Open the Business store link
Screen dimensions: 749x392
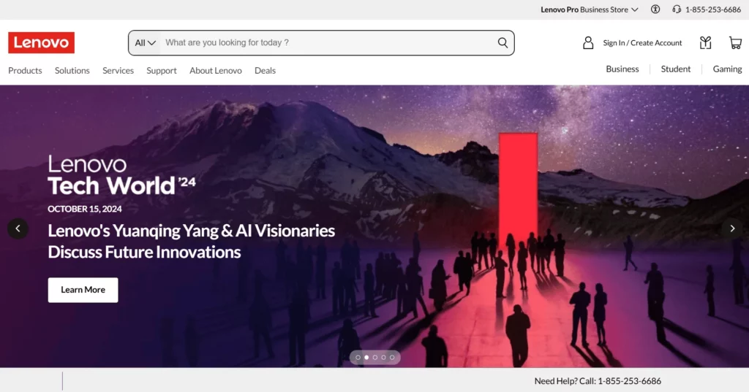pos(622,69)
